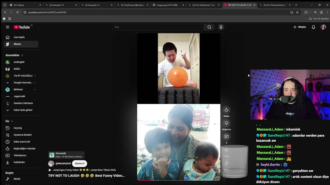Viewport: 330px width, 185px height.
Task: Click the ManzaraLi_Adam inkamink chat message
Action: (x=278, y=129)
